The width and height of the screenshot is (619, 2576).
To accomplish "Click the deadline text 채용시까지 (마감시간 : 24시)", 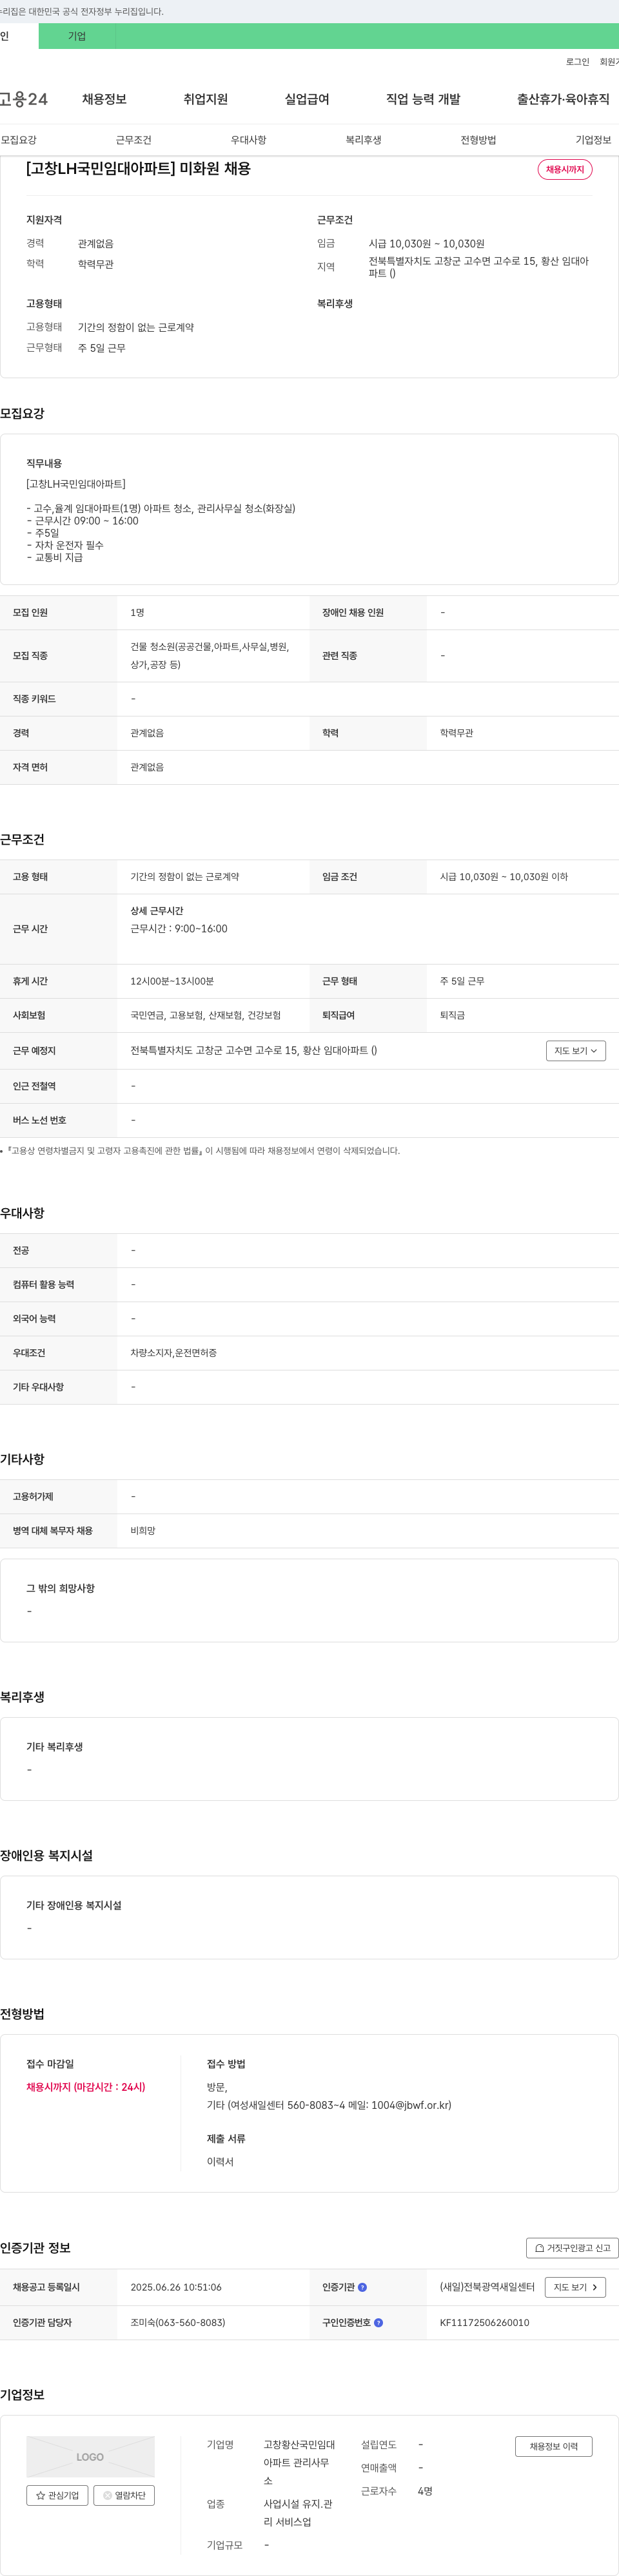I will pos(86,2087).
